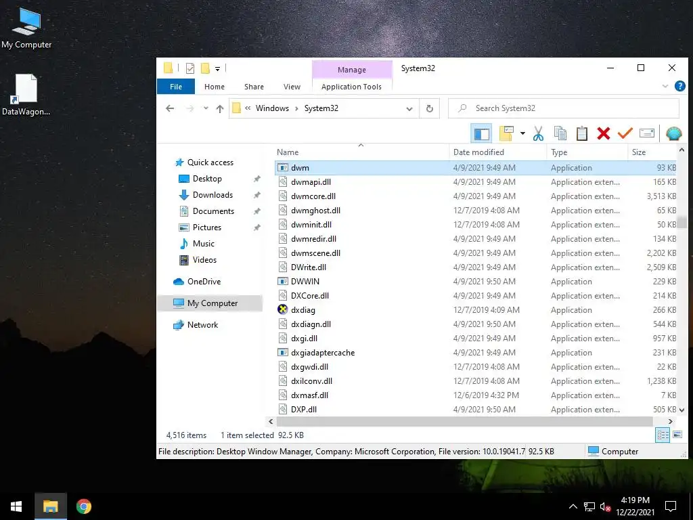Click System32 in the address breadcrumb
693x520 pixels.
[321, 108]
